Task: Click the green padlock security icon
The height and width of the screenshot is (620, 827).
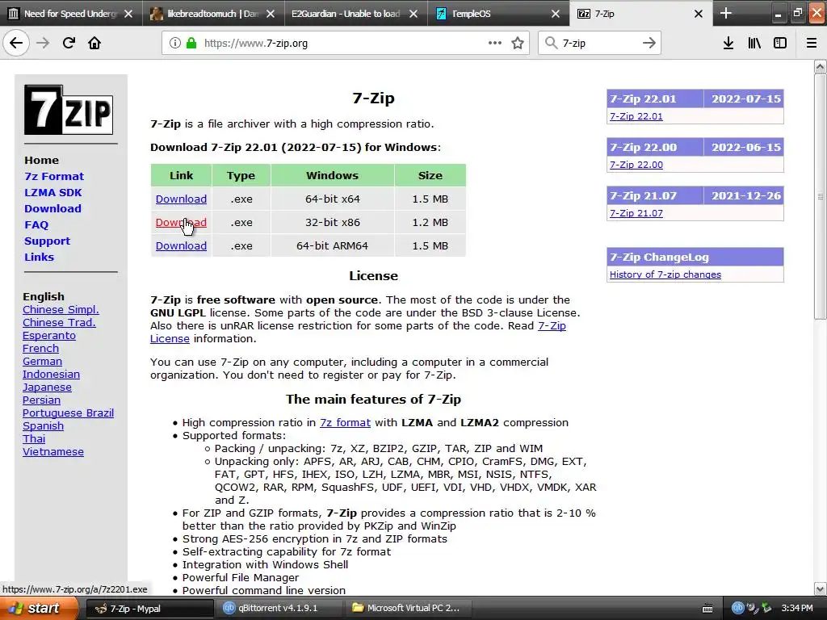Action: pyautogui.click(x=191, y=44)
